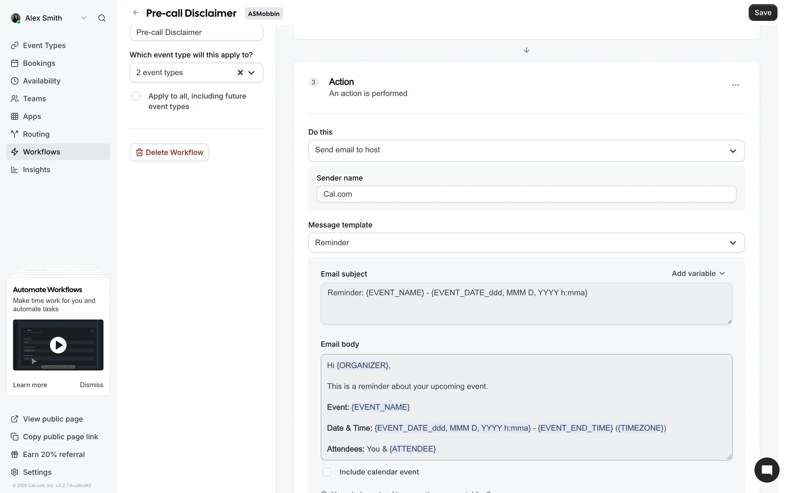Screen dimensions: 790x493
Task: Click the Routing icon in the sidebar
Action: [15, 134]
